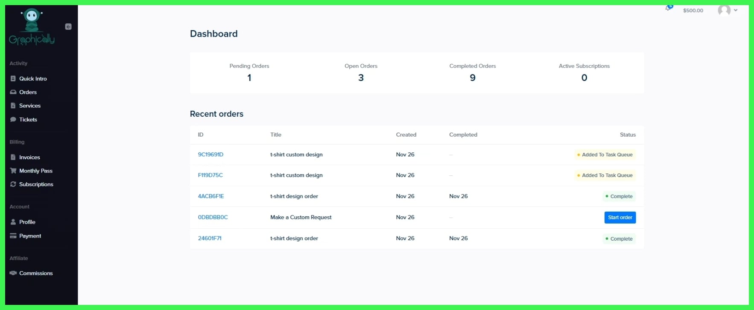Click the Profile person icon
The height and width of the screenshot is (310, 754).
pyautogui.click(x=13, y=222)
